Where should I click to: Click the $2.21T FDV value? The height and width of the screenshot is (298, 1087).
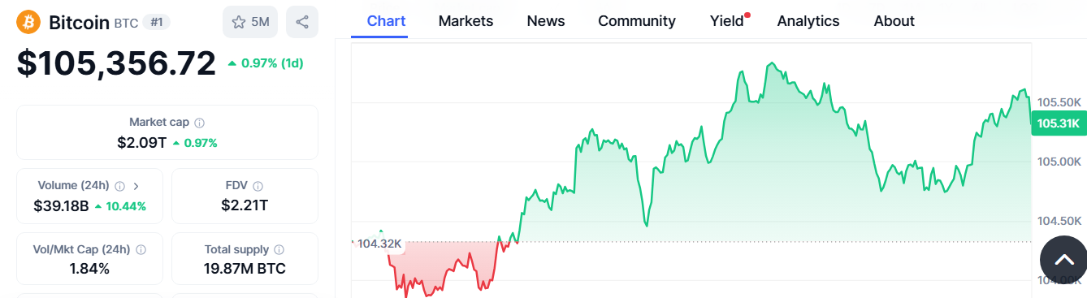pyautogui.click(x=245, y=205)
